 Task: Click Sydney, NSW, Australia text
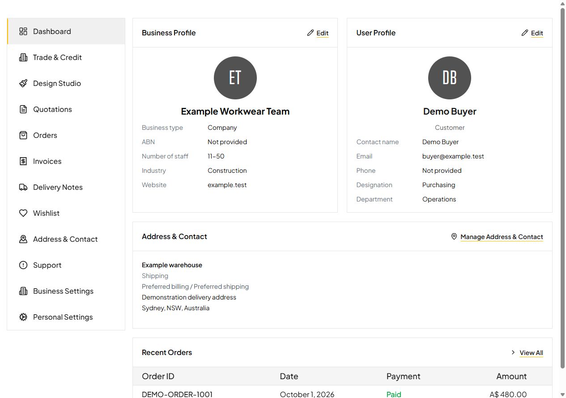click(175, 308)
